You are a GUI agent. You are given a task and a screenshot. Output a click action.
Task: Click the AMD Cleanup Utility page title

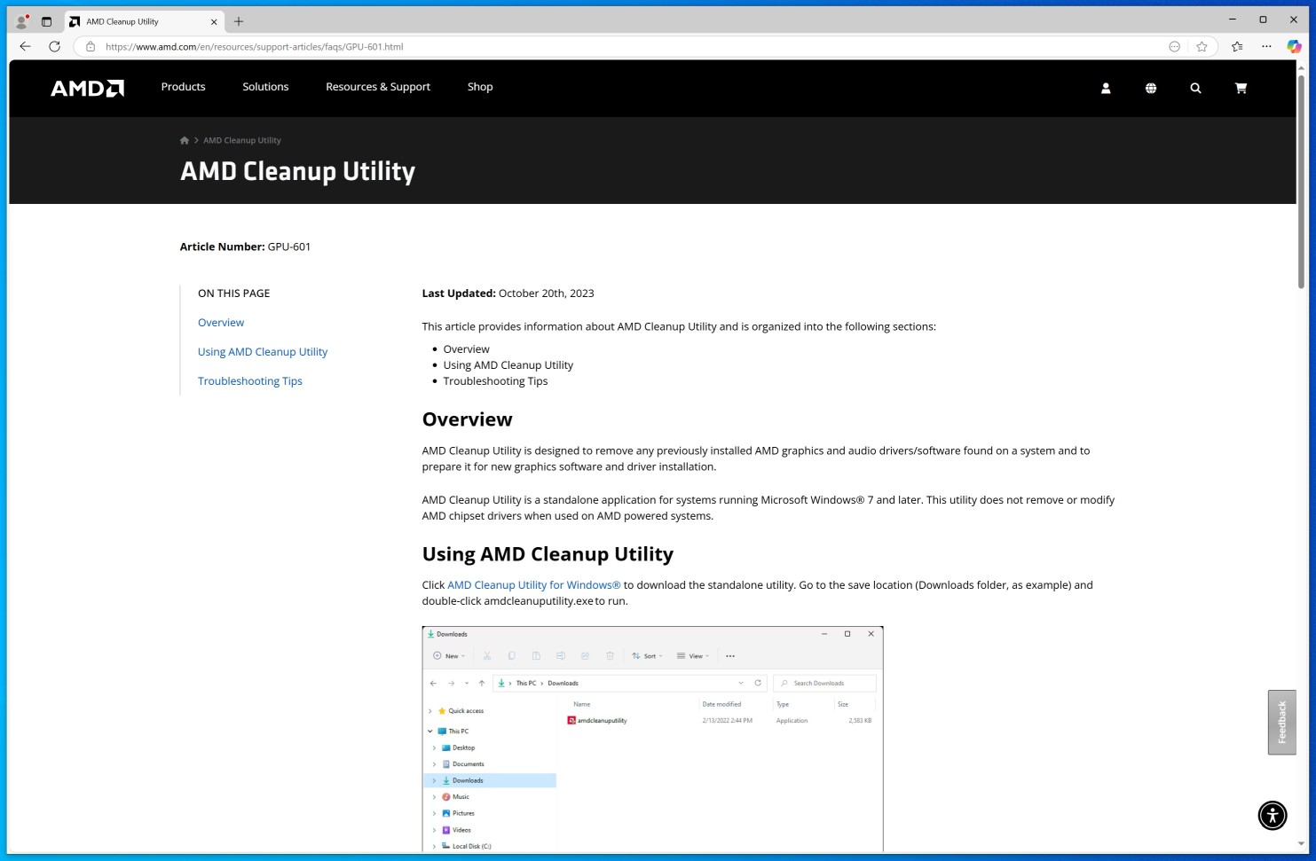(x=297, y=171)
